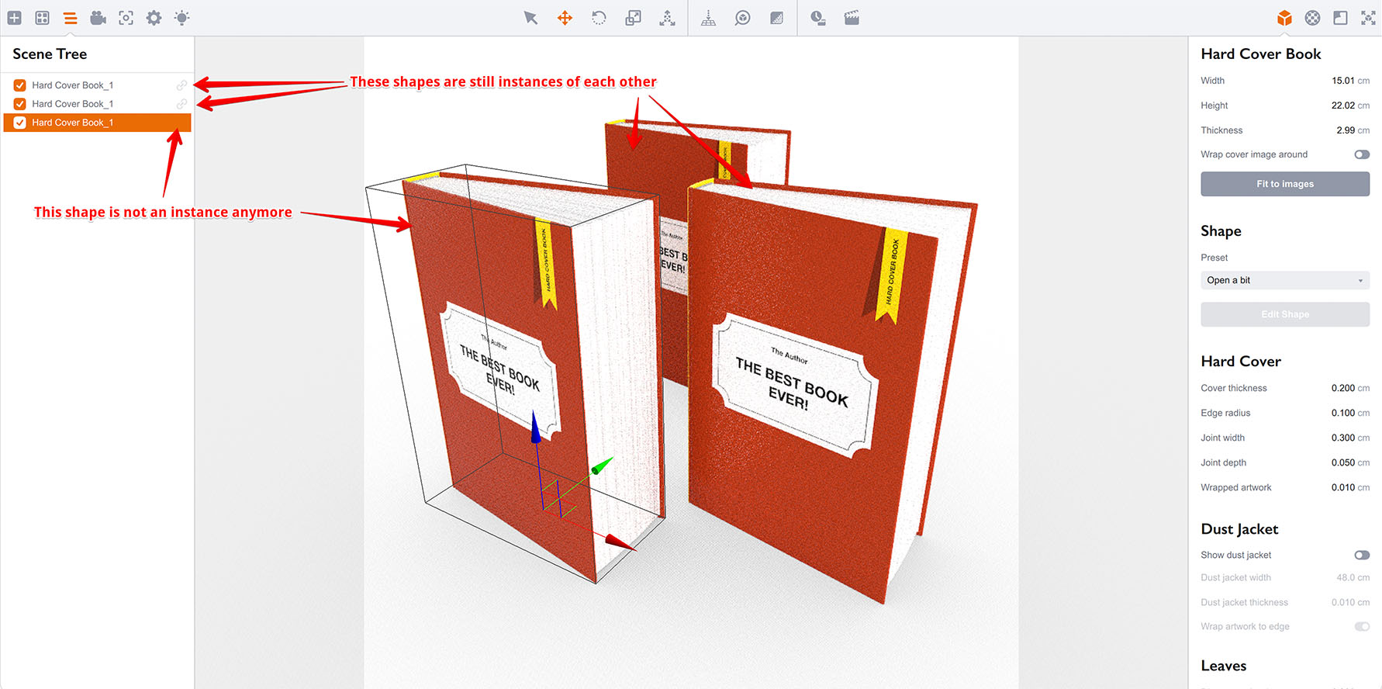Enable the Show dust jacket switch
Viewport: 1382px width, 689px height.
(x=1361, y=555)
